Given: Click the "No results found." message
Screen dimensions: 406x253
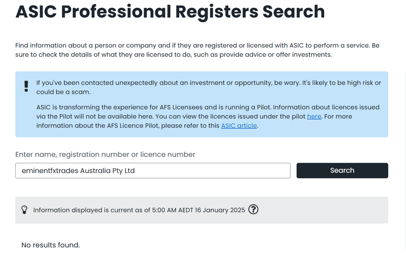Looking at the screenshot, I should pyautogui.click(x=50, y=245).
